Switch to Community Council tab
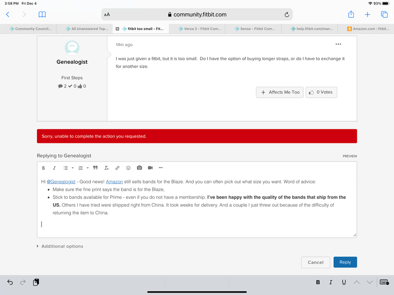The height and width of the screenshot is (295, 394). (x=28, y=29)
